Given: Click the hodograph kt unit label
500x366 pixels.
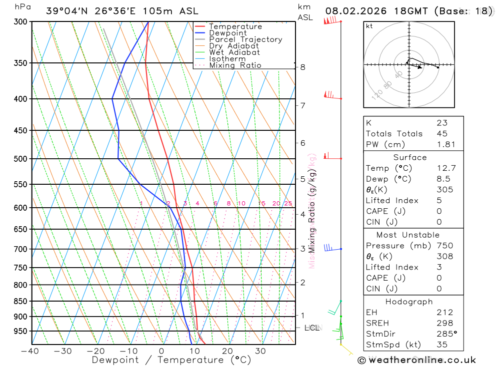Looking at the screenshot, I should [369, 26].
